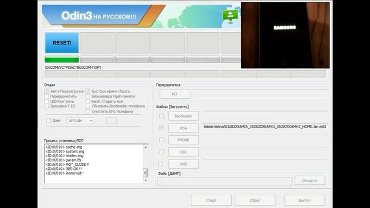Enable Nand: Стереть все checkbox
This screenshot has height=208, width=370.
click(88, 101)
